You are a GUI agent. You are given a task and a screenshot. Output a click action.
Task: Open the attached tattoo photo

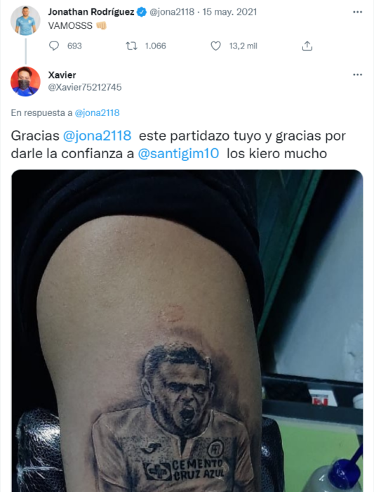(x=187, y=331)
